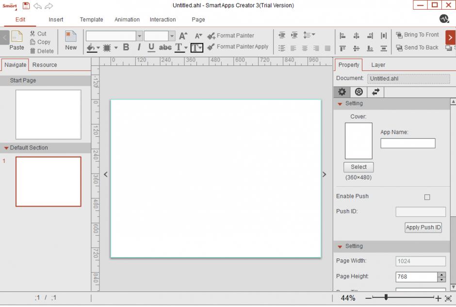Switch to the Layer panel tab
456x307 pixels.
coord(378,65)
